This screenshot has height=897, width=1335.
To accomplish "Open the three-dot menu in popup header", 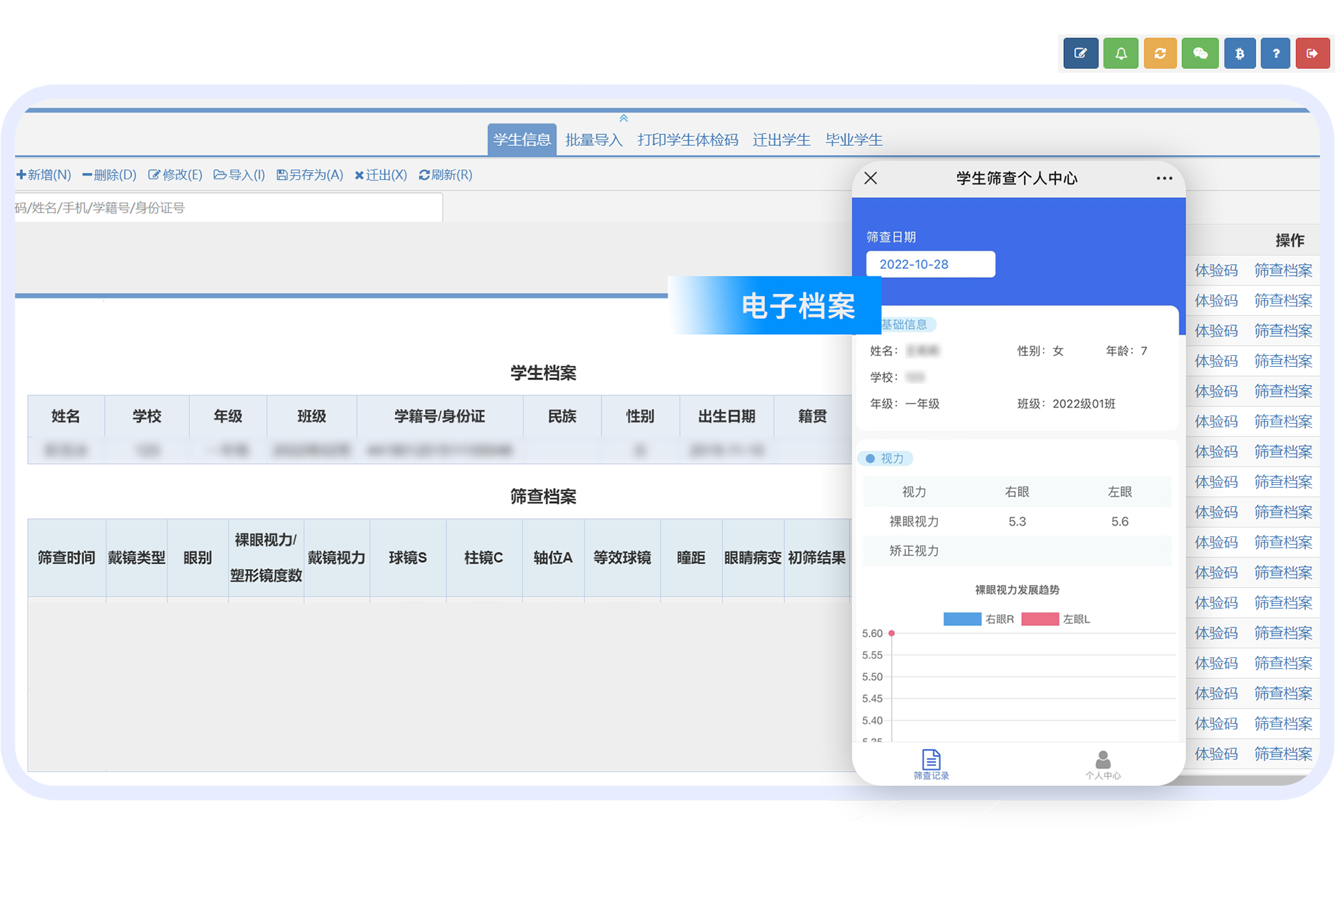I will (x=1165, y=179).
